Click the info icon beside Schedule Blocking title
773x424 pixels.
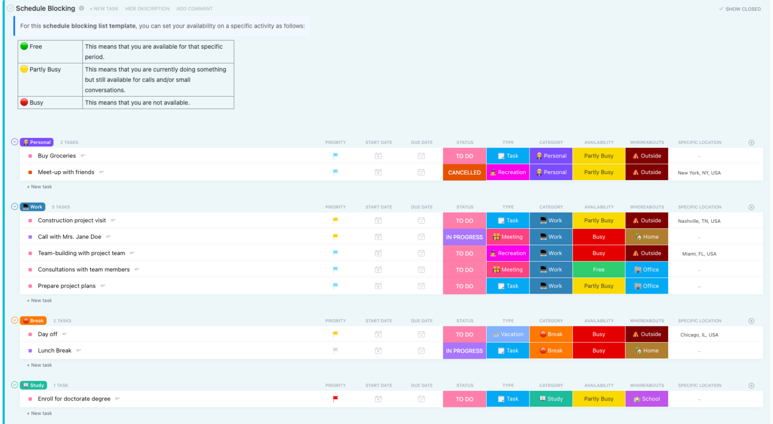click(81, 8)
